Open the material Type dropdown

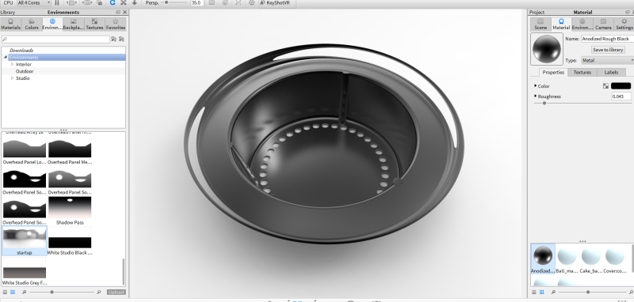click(x=607, y=61)
